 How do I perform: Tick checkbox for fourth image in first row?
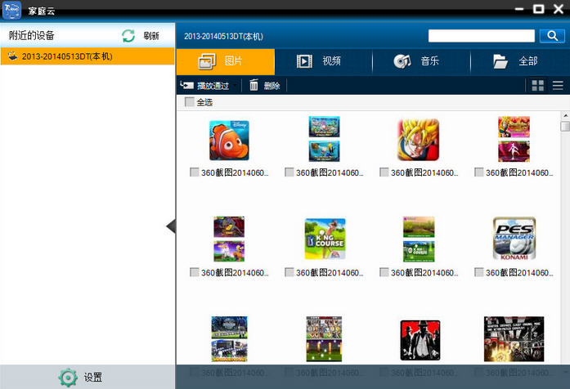(x=479, y=172)
